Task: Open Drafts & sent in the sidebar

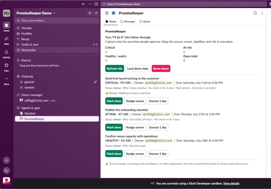Action: coord(57,45)
